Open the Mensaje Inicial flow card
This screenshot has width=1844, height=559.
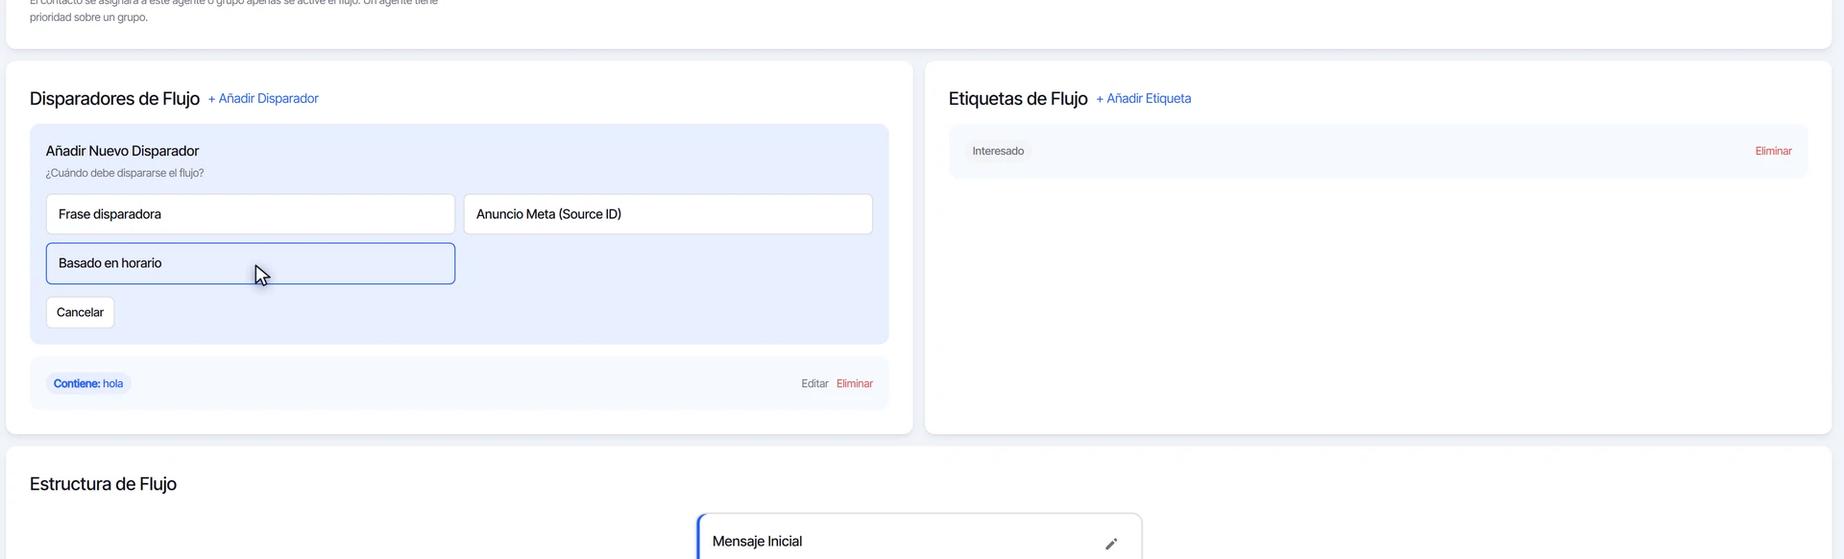[x=919, y=538]
